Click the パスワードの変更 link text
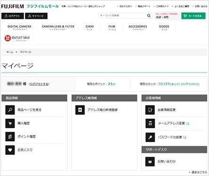Image resolution: width=209 pixels, height=176 pixels. 170,137
